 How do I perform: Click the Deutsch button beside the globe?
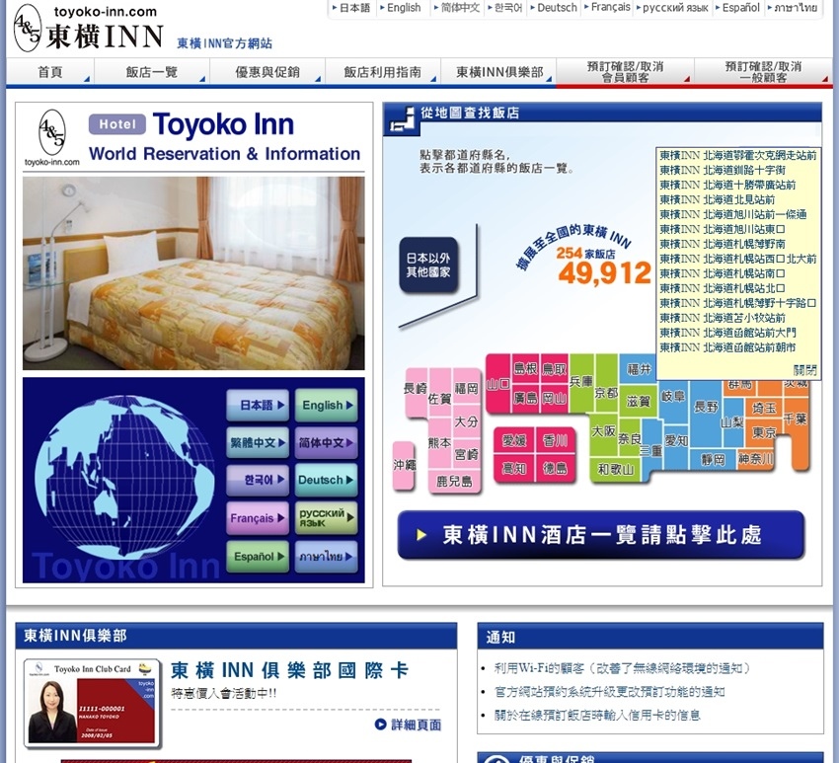click(x=327, y=480)
